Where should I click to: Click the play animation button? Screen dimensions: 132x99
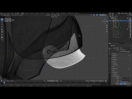(52, 81)
